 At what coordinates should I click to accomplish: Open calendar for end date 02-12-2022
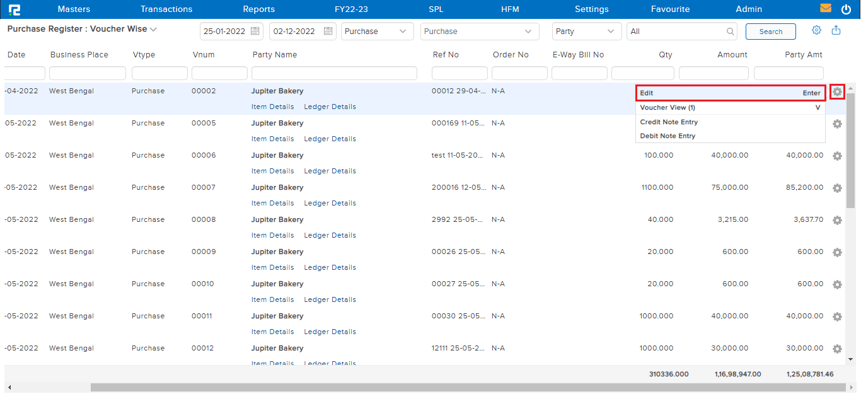[x=328, y=32]
